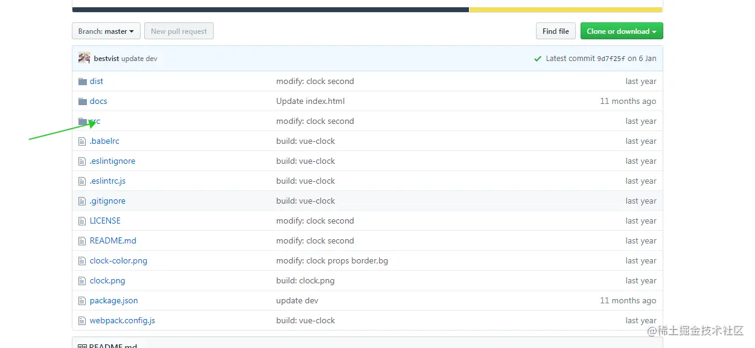Image resolution: width=755 pixels, height=348 pixels.
Task: Open the .eslintrc.js file
Action: point(107,181)
